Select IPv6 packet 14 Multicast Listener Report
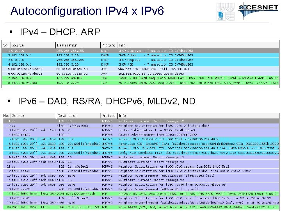 (x=141, y=180)
